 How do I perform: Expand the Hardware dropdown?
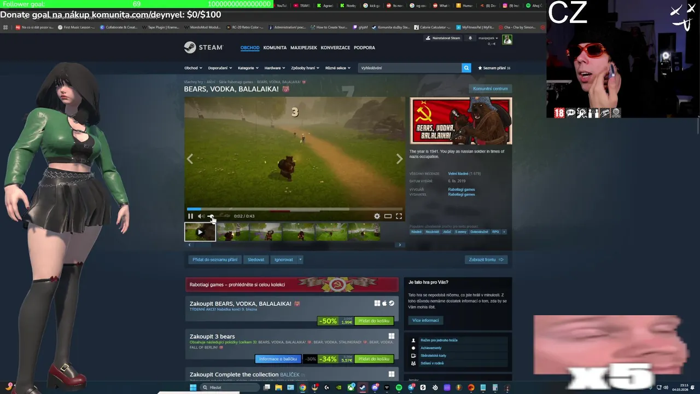tap(275, 68)
